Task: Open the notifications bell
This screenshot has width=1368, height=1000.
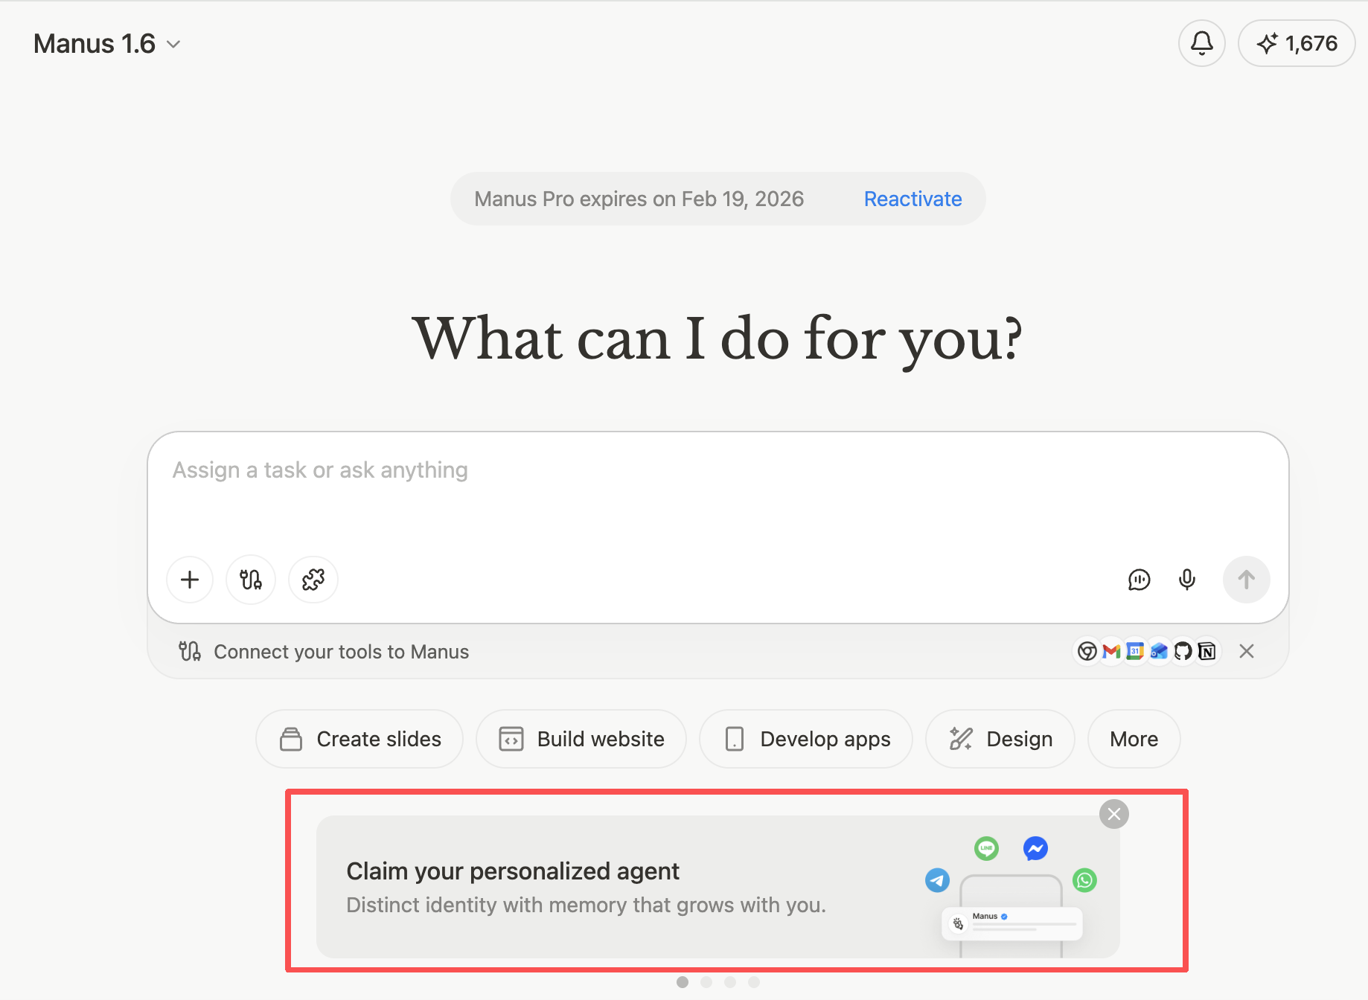Action: coord(1201,43)
